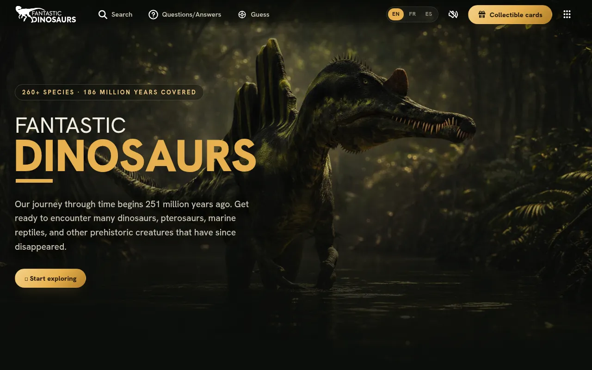Click the "Our journey through time" paragraph

[x=132, y=225]
